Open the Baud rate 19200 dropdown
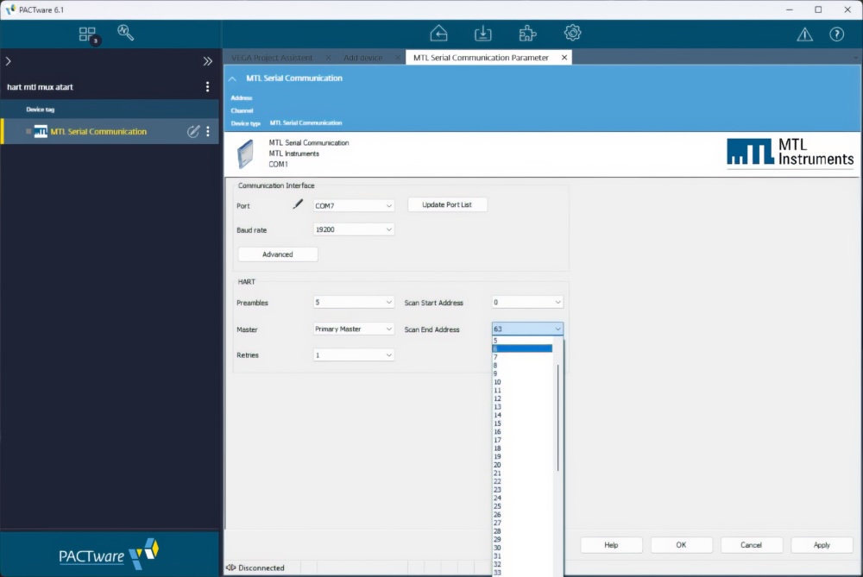Image resolution: width=863 pixels, height=577 pixels. point(353,229)
